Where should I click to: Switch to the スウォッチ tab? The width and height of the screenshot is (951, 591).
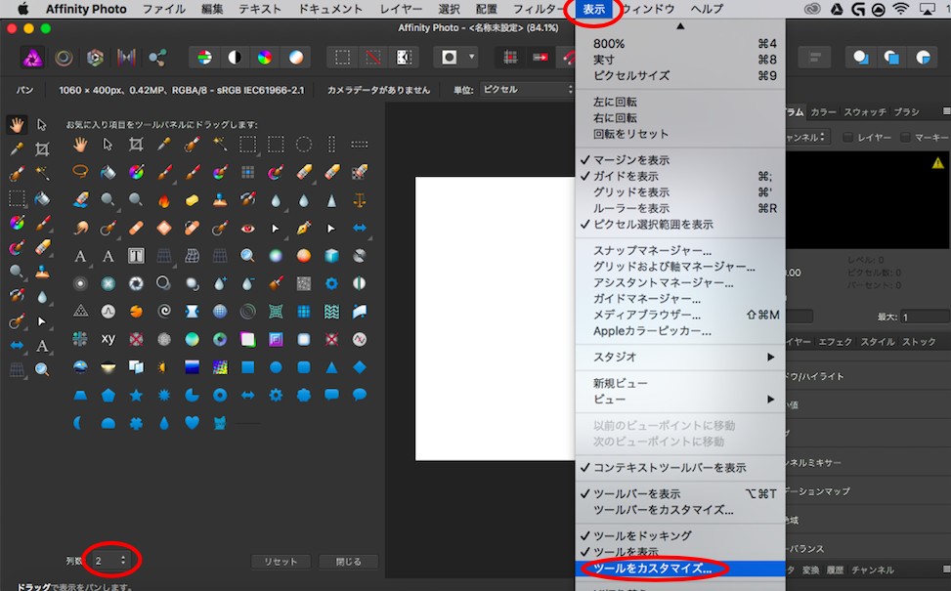(x=865, y=112)
